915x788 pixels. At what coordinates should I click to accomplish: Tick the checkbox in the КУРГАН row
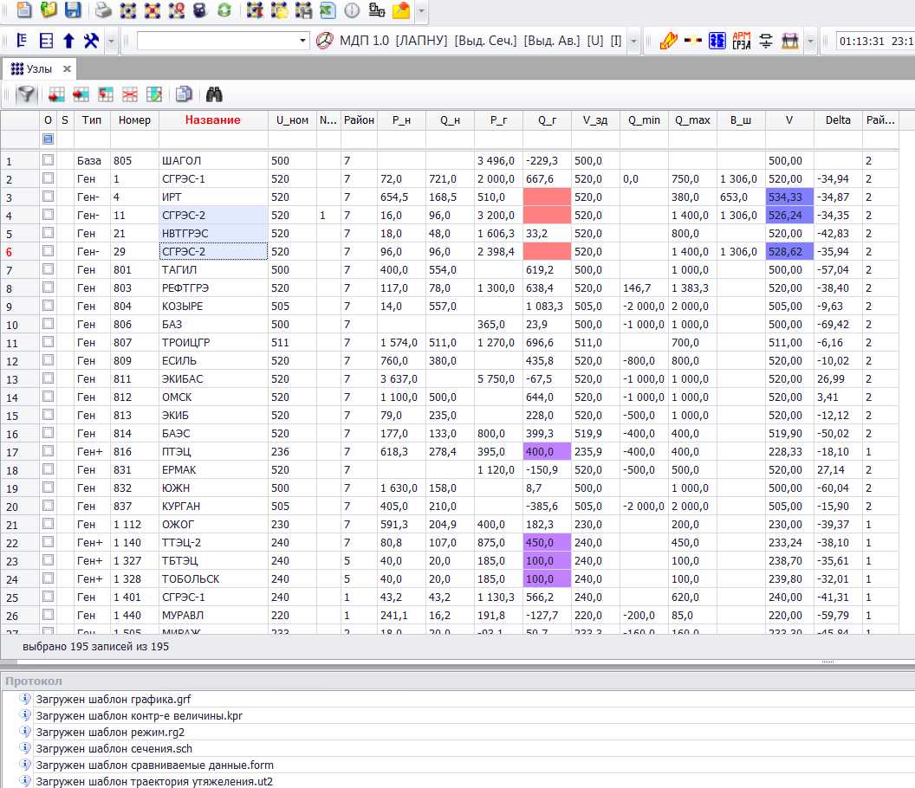(x=48, y=506)
